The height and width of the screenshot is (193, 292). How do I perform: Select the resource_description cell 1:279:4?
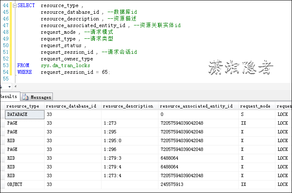(x=130, y=167)
